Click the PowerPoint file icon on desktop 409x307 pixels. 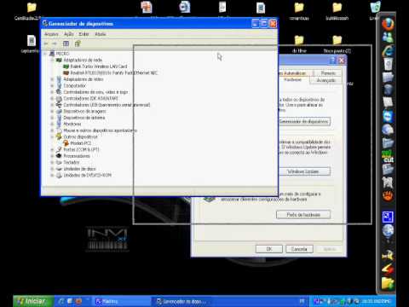pos(147,7)
